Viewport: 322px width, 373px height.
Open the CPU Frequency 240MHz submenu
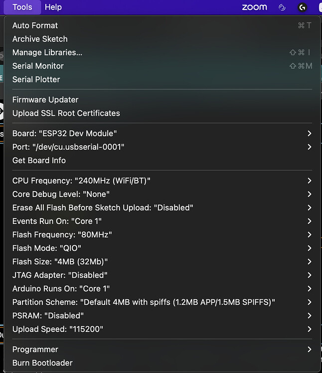tap(162, 181)
